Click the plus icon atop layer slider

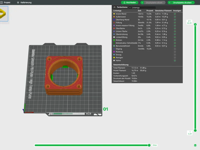[195, 24]
